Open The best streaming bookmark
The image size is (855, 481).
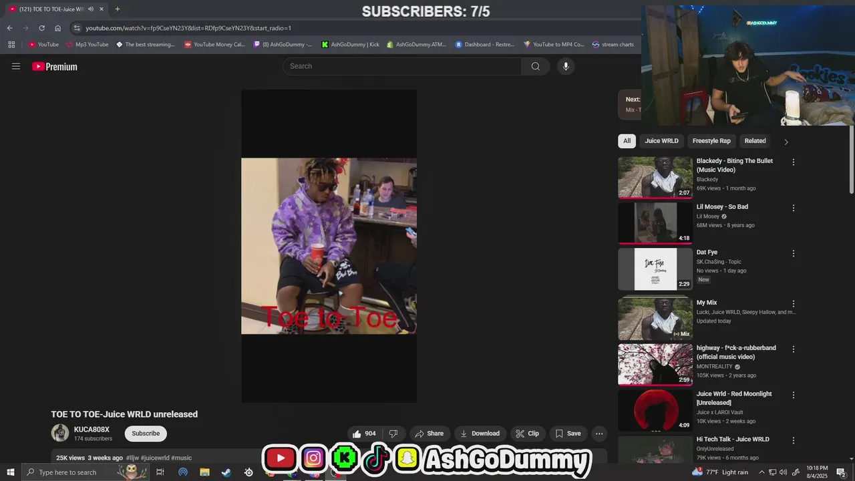(x=145, y=45)
